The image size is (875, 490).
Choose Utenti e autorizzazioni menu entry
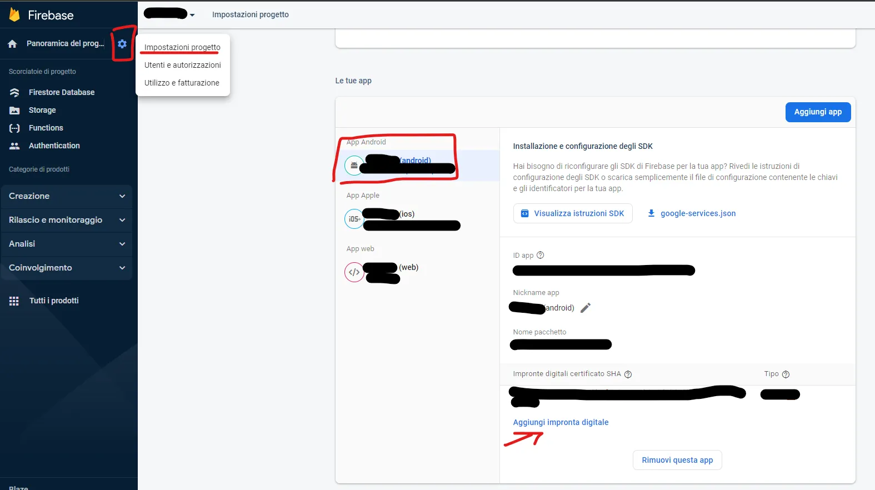(x=182, y=65)
